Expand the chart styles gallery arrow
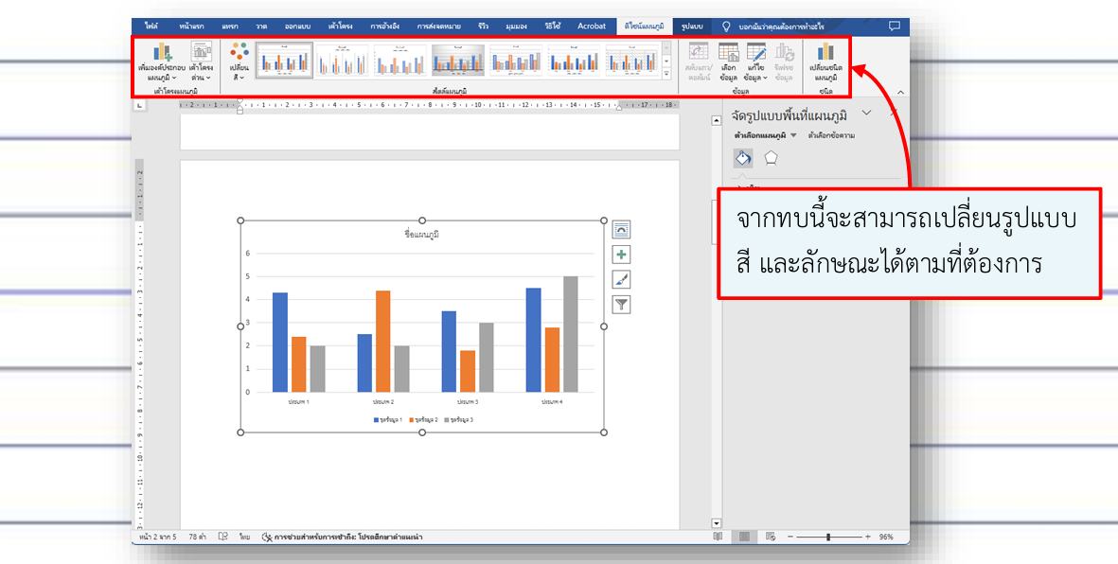Screen dimensions: 1118x564 (x=666, y=72)
